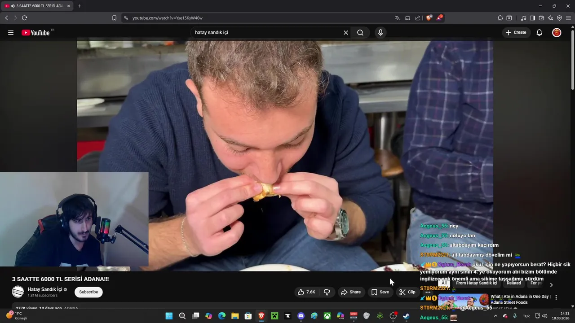This screenshot has height=323, width=575.
Task: Run search with the magnifier button
Action: (x=360, y=33)
